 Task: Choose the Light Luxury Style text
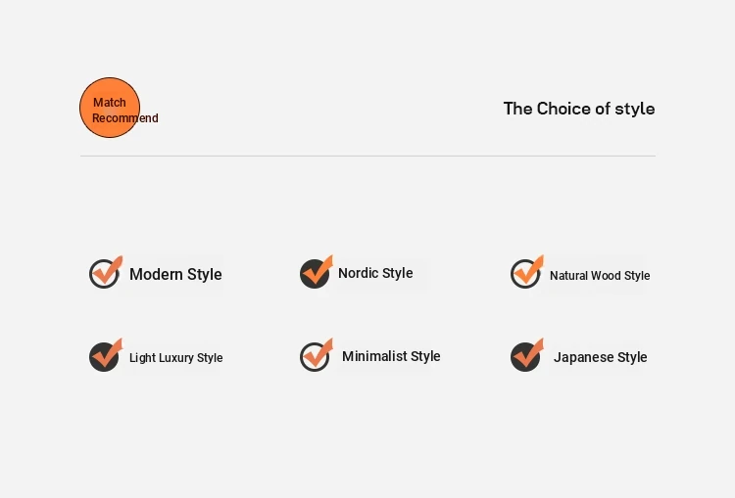175,357
